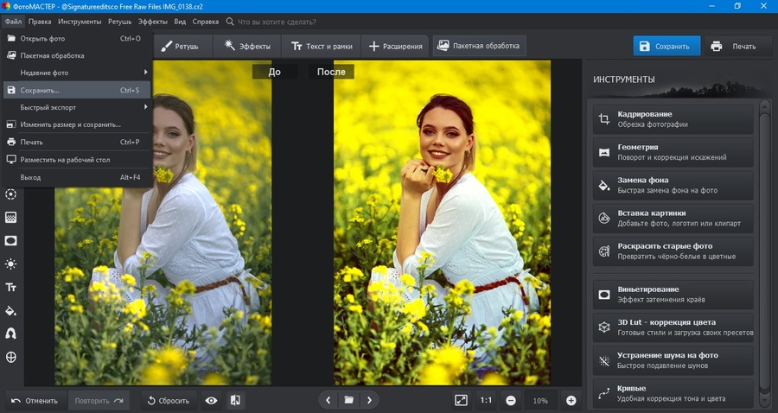Viewport: 778px width, 413px height.
Task: Select the gradient filter icon in left sidebar
Action: [x=11, y=217]
